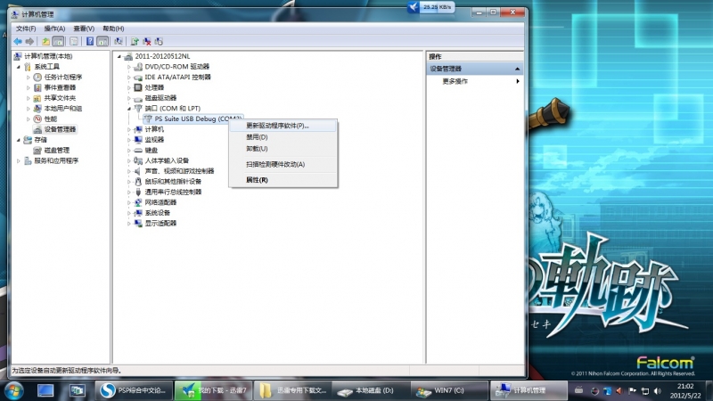
Task: Open the 查看(V) menu
Action: (84, 29)
